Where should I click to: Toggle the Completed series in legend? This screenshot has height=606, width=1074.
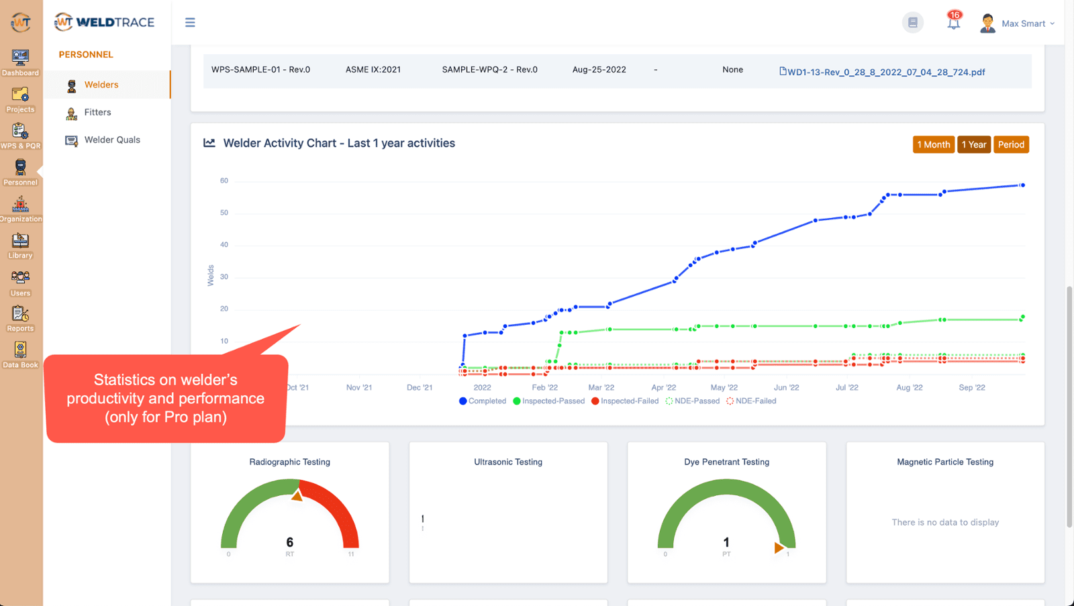[x=483, y=401]
